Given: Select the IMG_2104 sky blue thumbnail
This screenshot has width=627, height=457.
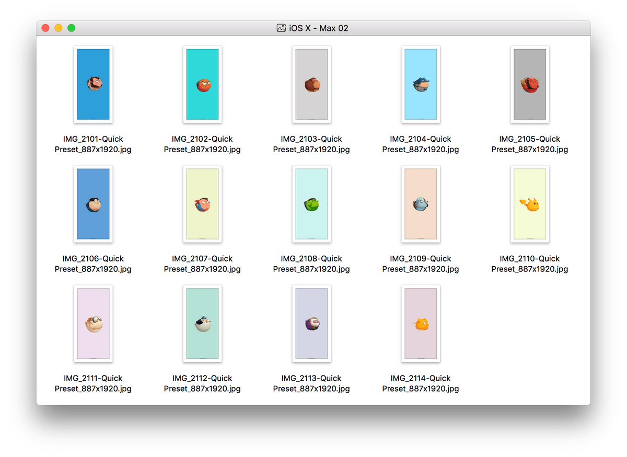Looking at the screenshot, I should point(421,84).
